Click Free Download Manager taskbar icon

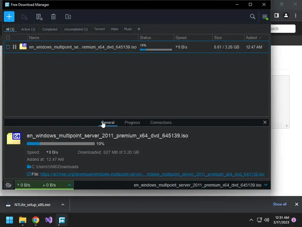click(62, 220)
